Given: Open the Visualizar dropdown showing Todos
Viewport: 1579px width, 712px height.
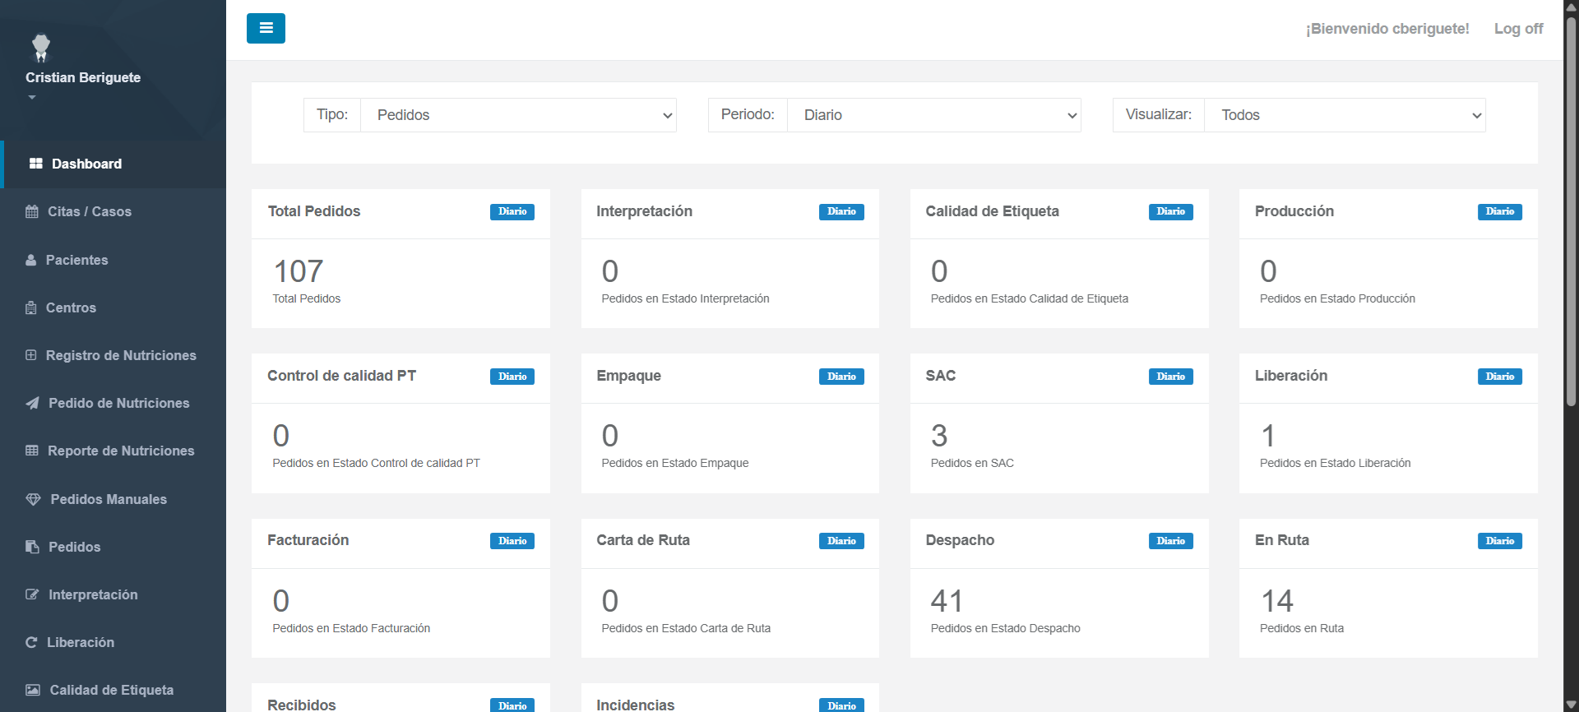Looking at the screenshot, I should (x=1344, y=115).
